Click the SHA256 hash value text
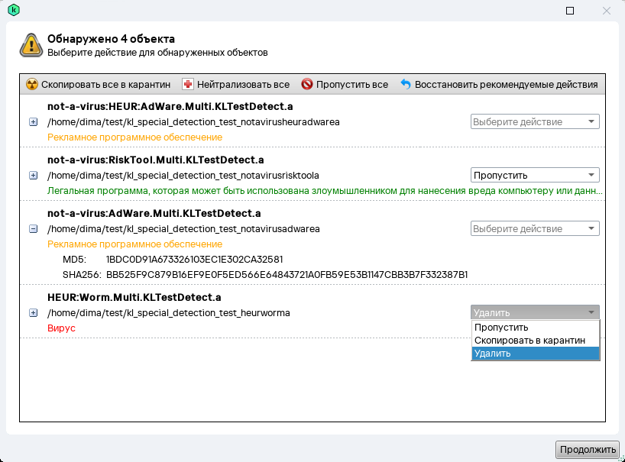The width and height of the screenshot is (625, 462). coord(287,274)
